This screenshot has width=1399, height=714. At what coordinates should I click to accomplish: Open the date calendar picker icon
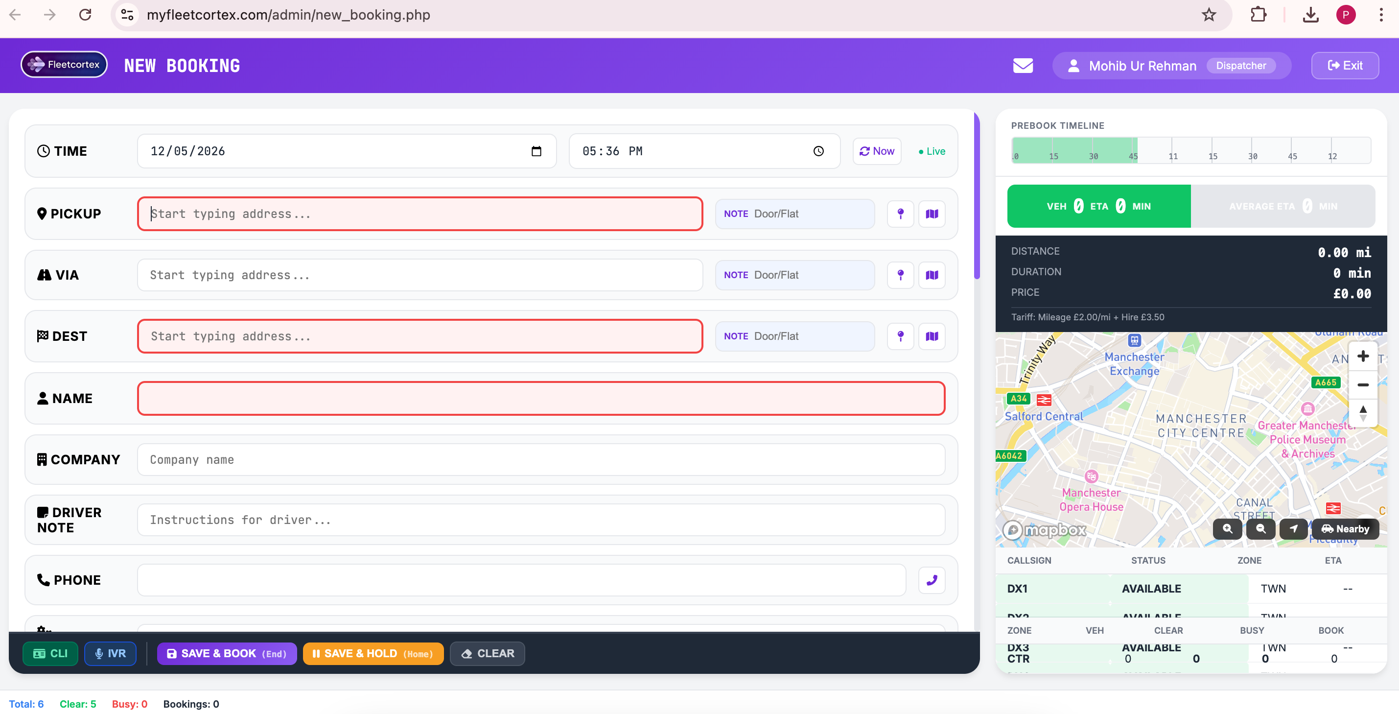[536, 151]
